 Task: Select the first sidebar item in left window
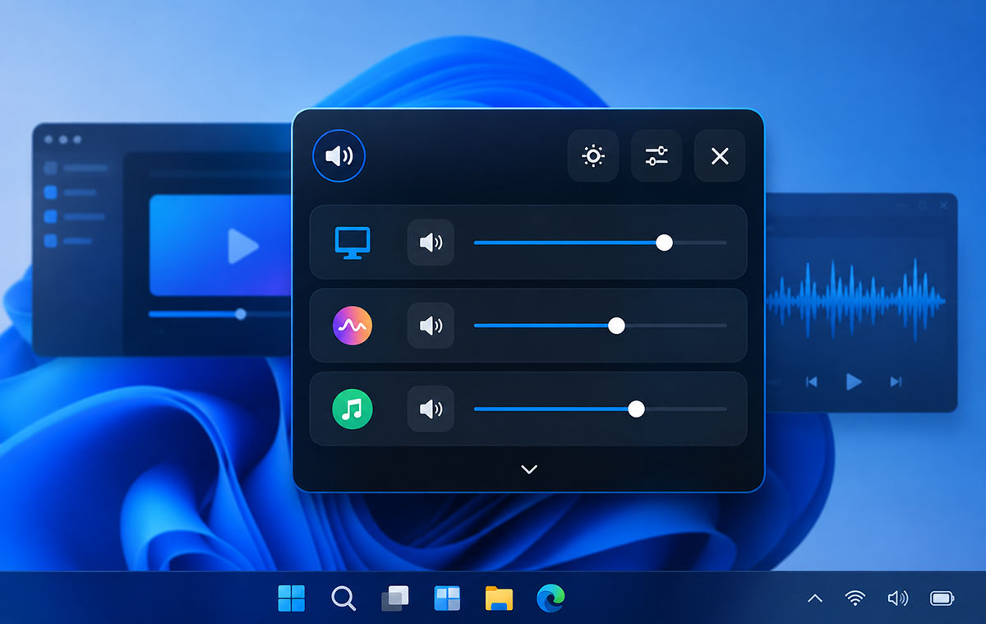77,168
